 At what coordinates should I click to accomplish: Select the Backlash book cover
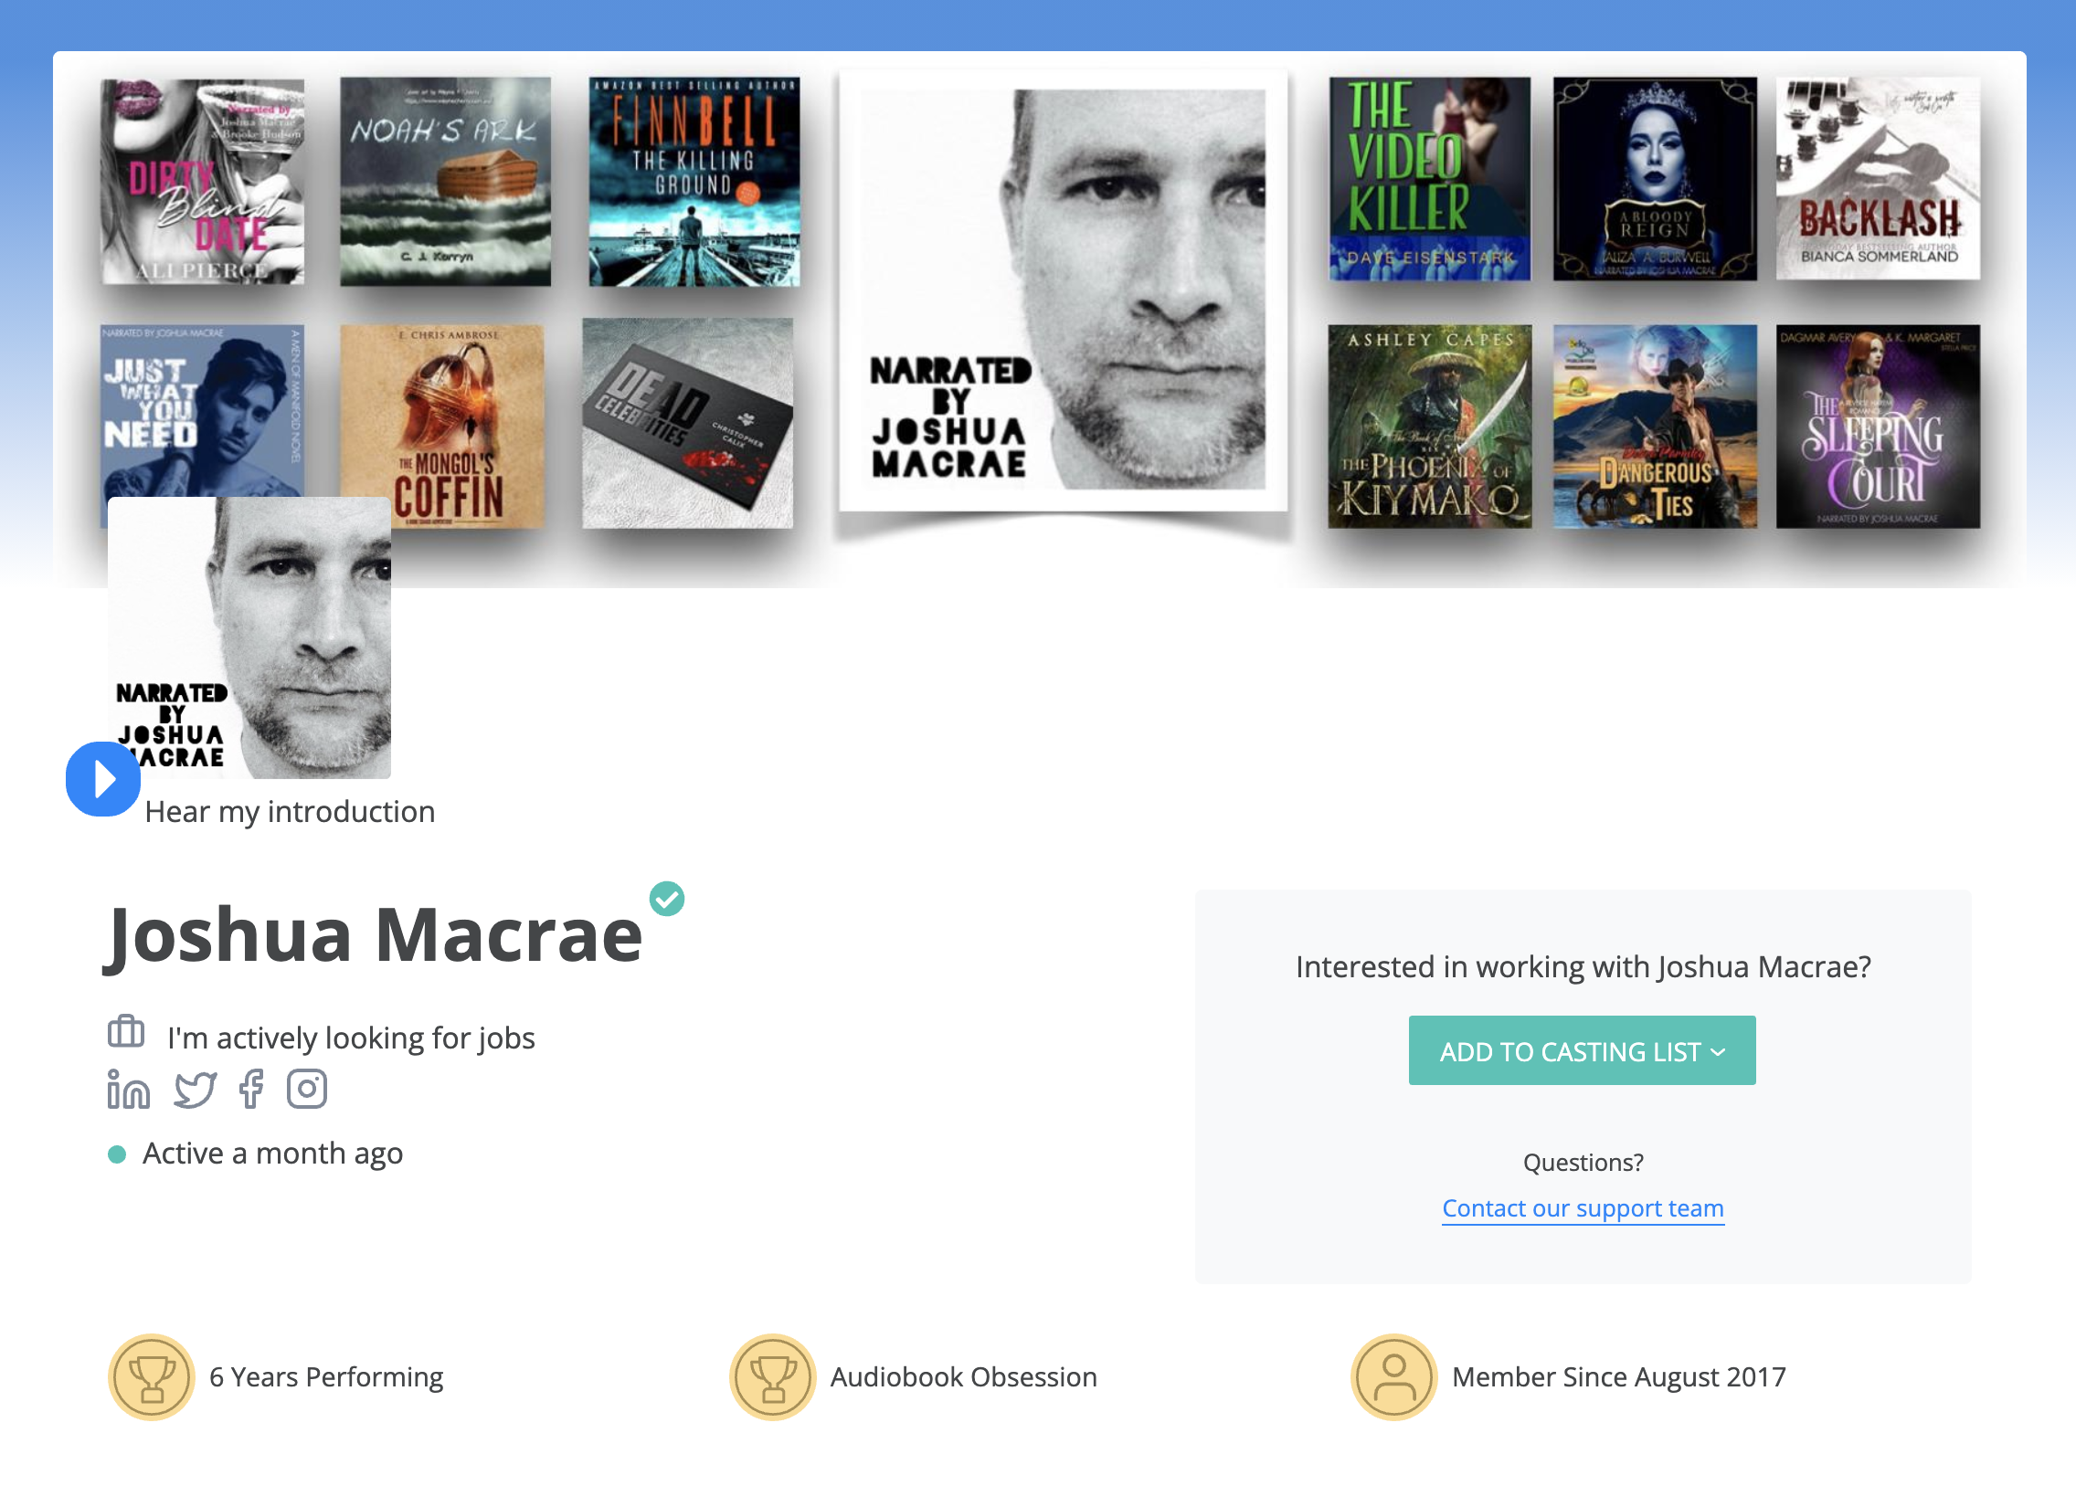coord(1879,178)
